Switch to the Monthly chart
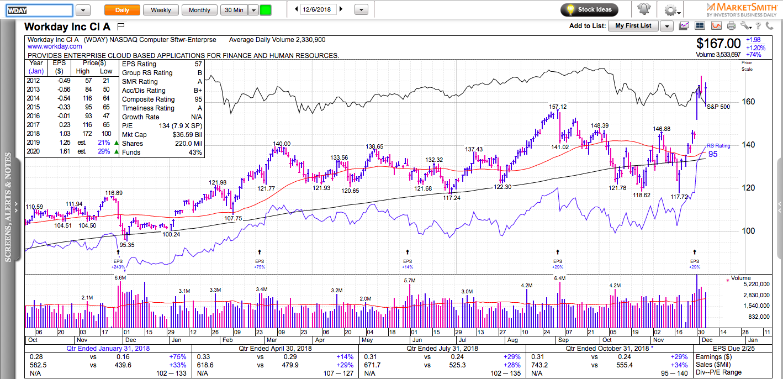Screen dimensions: 783x379 click(199, 10)
